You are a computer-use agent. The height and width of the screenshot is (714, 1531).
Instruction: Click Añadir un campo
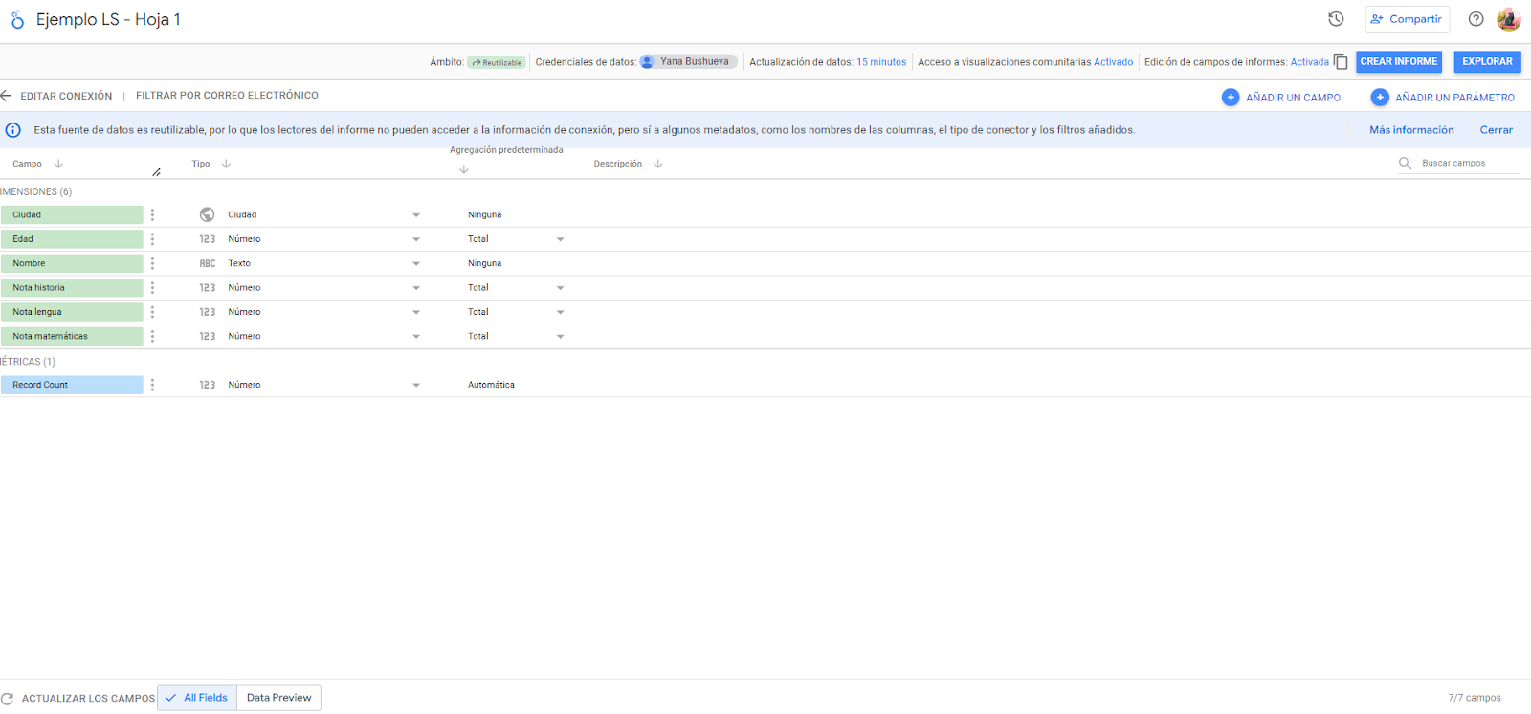(1281, 97)
